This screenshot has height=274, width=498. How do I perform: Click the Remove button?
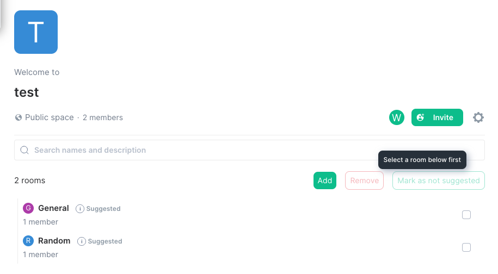364,180
